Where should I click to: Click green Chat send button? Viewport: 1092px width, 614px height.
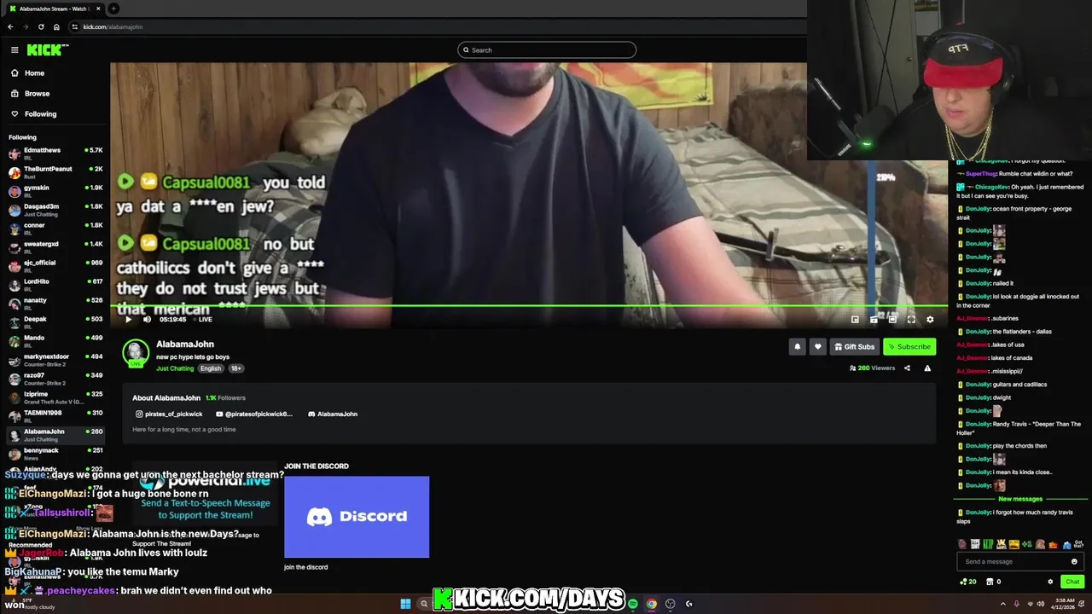(1072, 582)
